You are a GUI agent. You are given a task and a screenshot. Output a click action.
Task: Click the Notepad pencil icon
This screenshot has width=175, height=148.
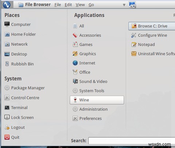(x=134, y=44)
